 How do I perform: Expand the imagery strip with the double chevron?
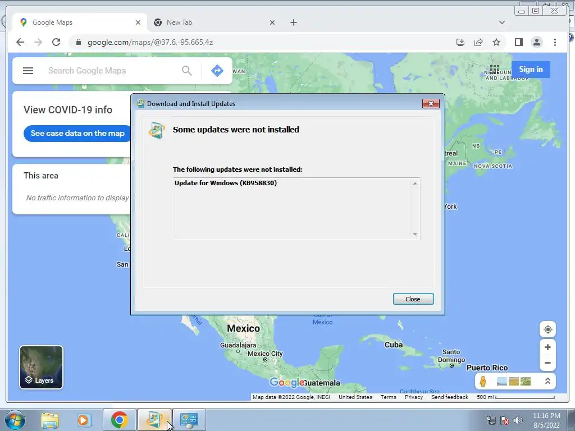coord(547,381)
